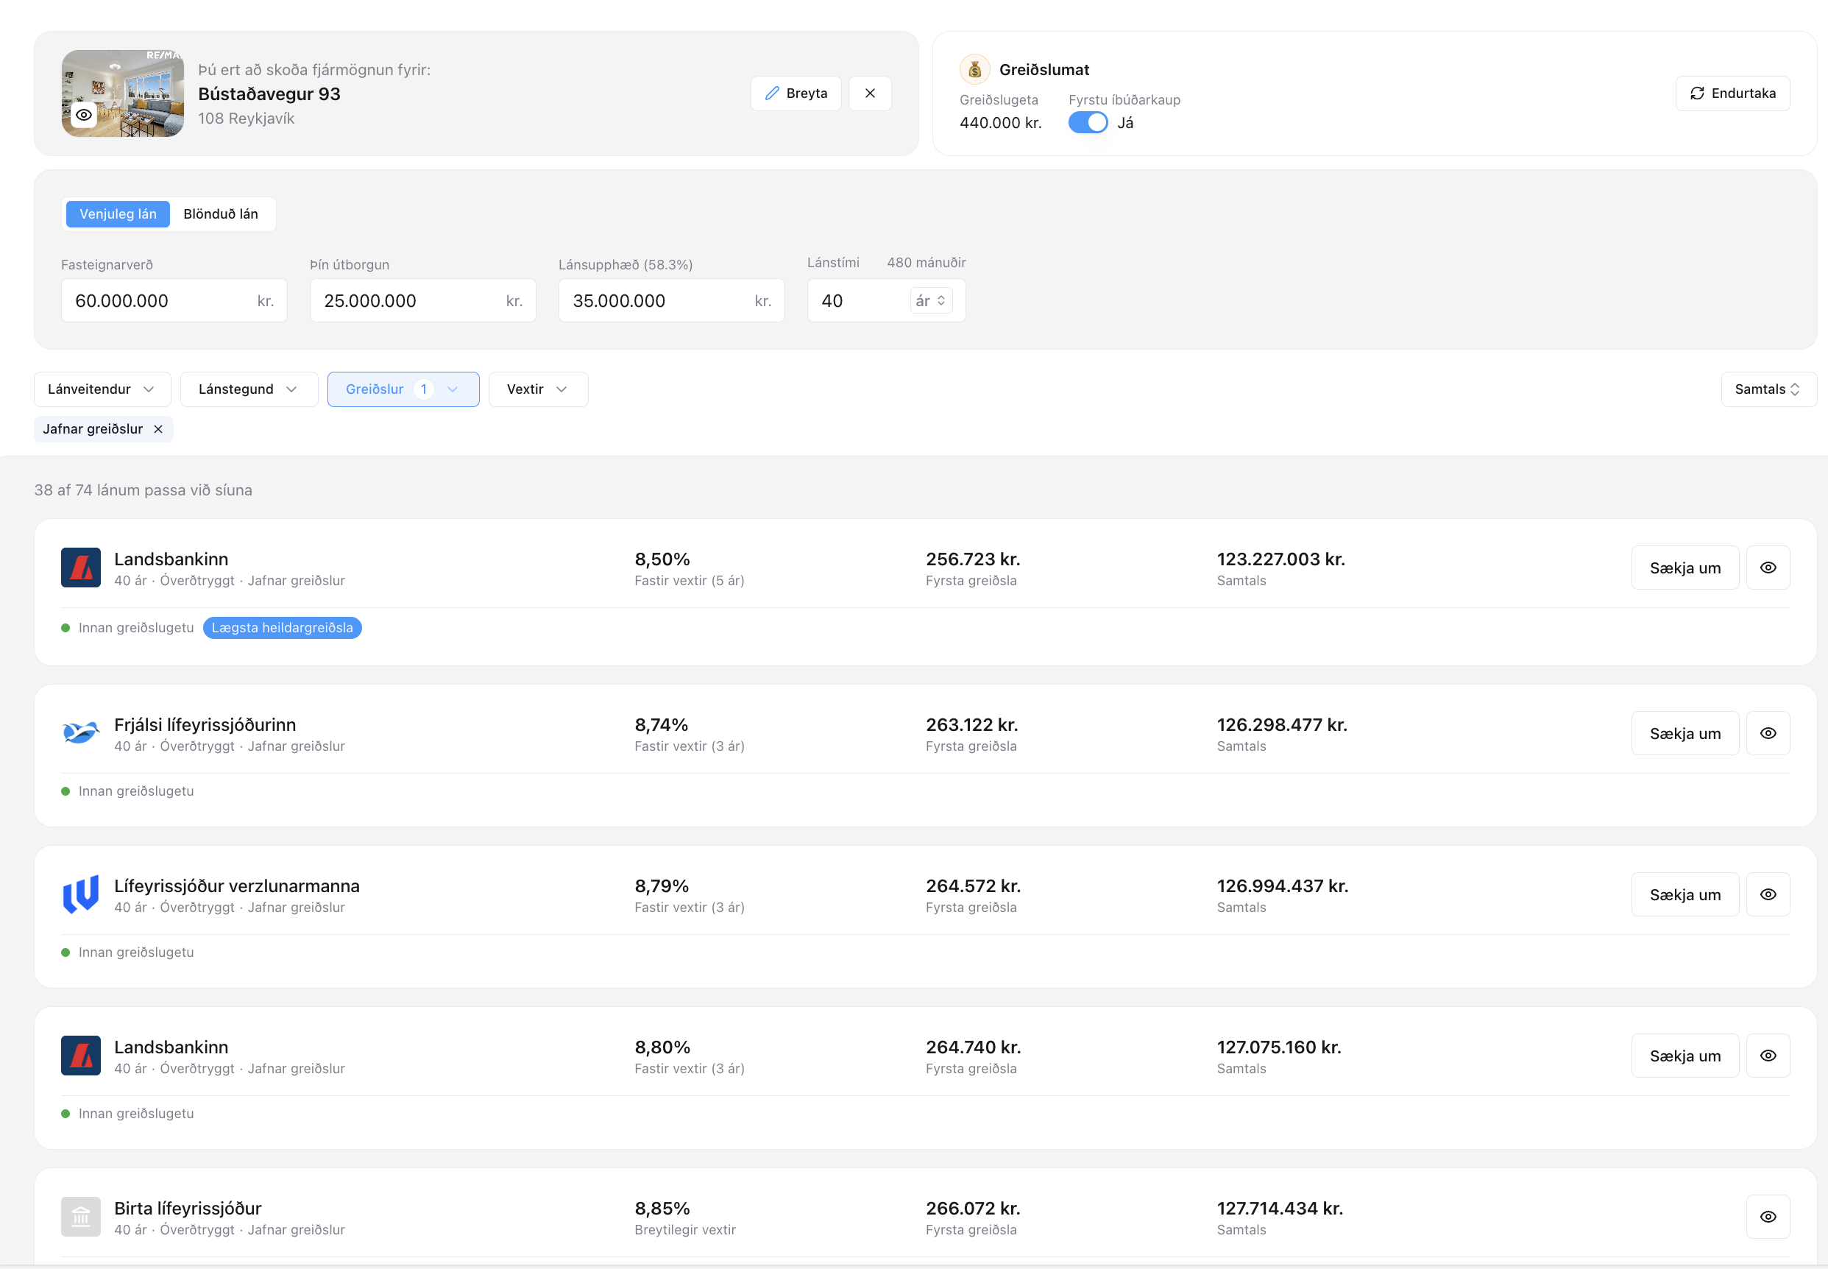Open the Bústaðavegur 93 property thumbnail
The width and height of the screenshot is (1828, 1269).
coord(122,93)
